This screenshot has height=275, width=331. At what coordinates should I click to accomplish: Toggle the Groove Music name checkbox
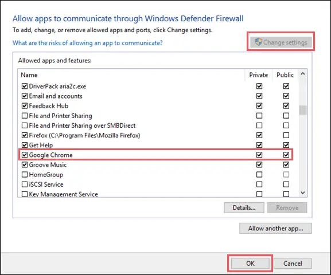click(x=25, y=164)
